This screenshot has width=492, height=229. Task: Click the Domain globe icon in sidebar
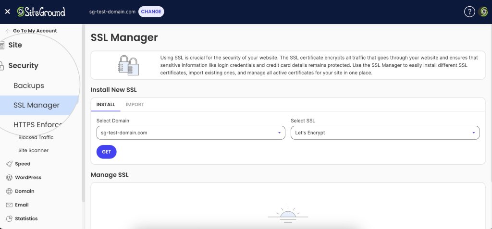[x=9, y=191]
